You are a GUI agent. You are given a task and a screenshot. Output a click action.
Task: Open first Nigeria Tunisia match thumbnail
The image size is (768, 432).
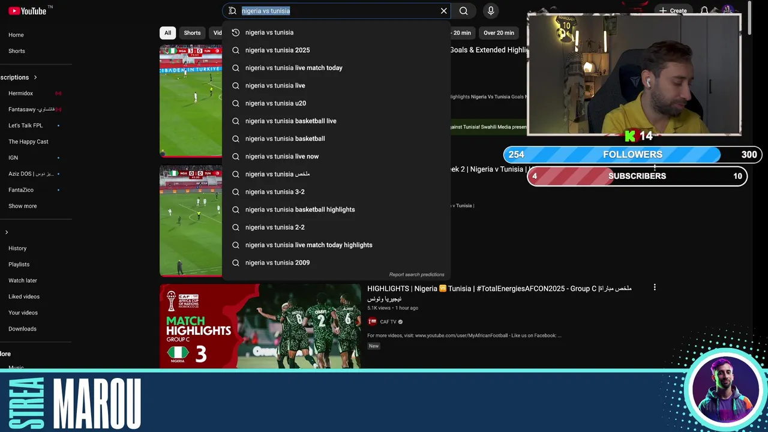coord(191,101)
